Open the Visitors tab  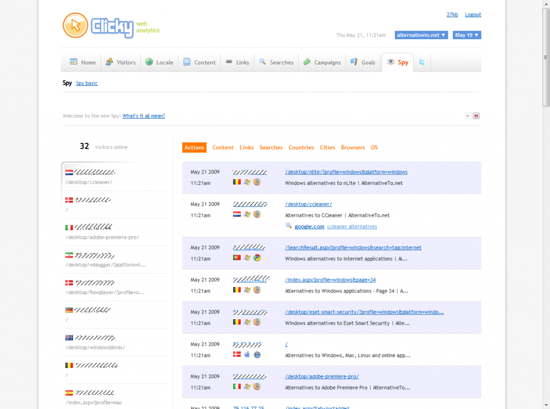[121, 62]
